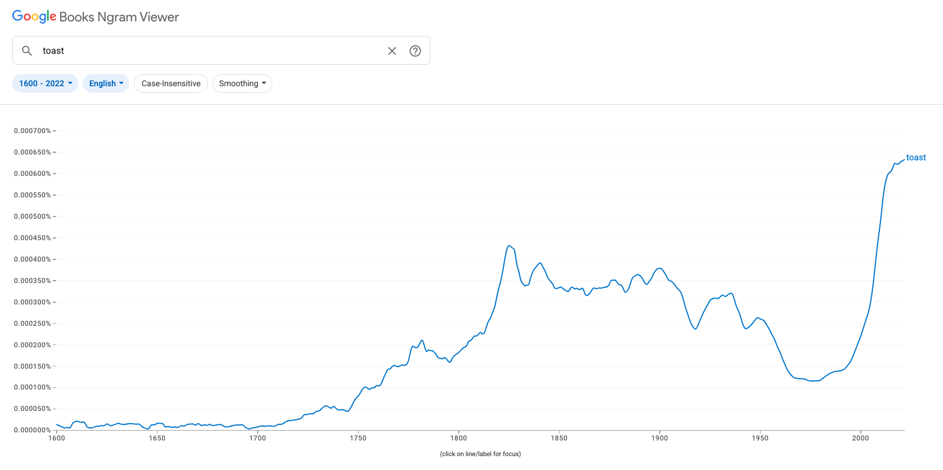Expand the English corpus dropdown

point(106,83)
